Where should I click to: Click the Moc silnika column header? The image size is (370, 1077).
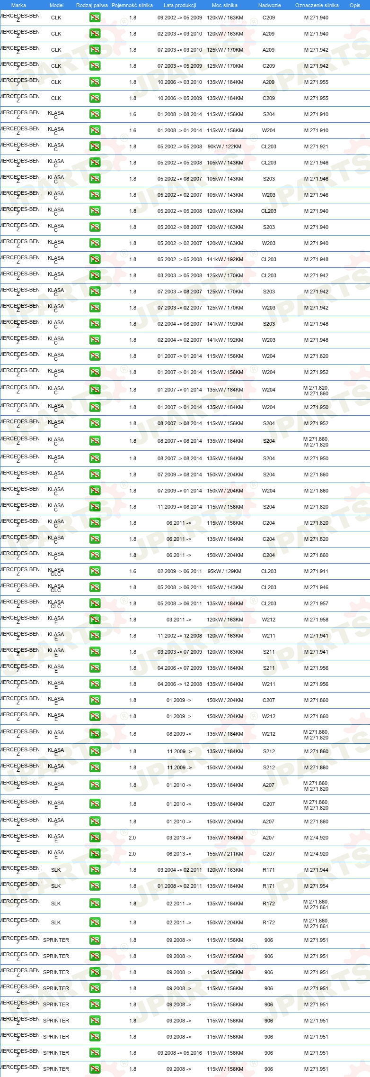[225, 5]
